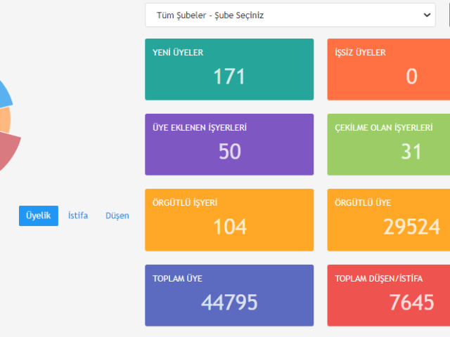The image size is (450, 337).
Task: Open the Düşen tab
Action: (x=117, y=216)
